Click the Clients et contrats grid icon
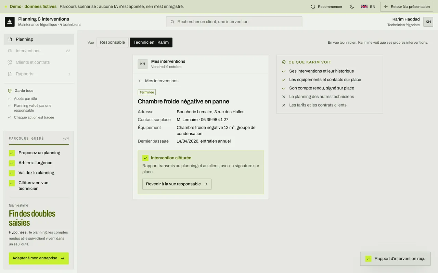 click(x=10, y=62)
